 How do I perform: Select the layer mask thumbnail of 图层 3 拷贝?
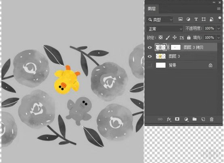[175, 47]
